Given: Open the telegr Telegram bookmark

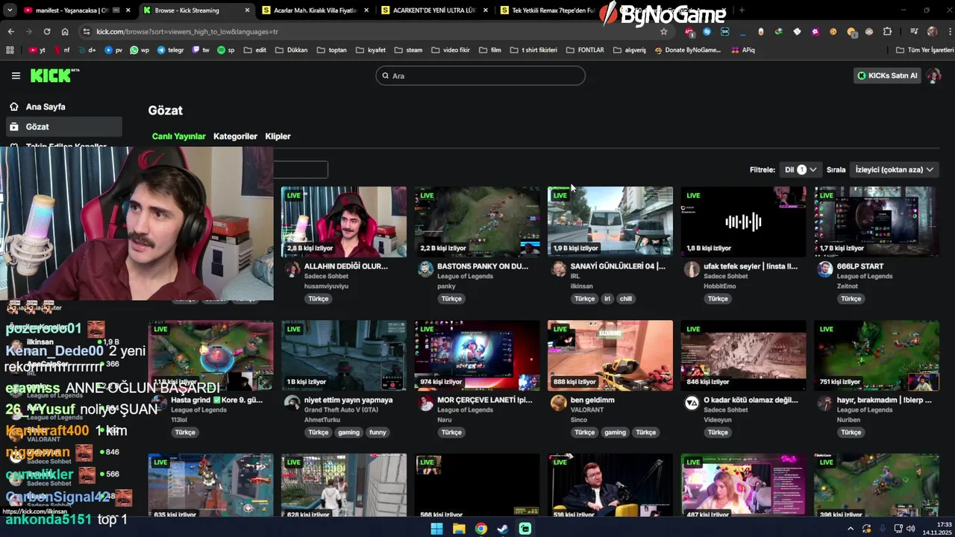Looking at the screenshot, I should [x=170, y=50].
